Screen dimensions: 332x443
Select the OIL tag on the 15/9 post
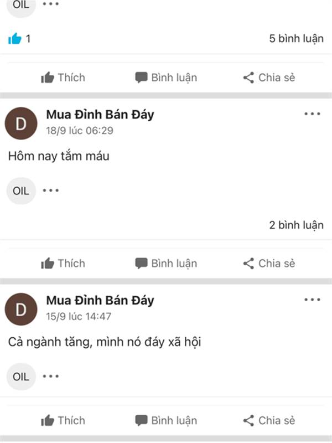coord(21,377)
